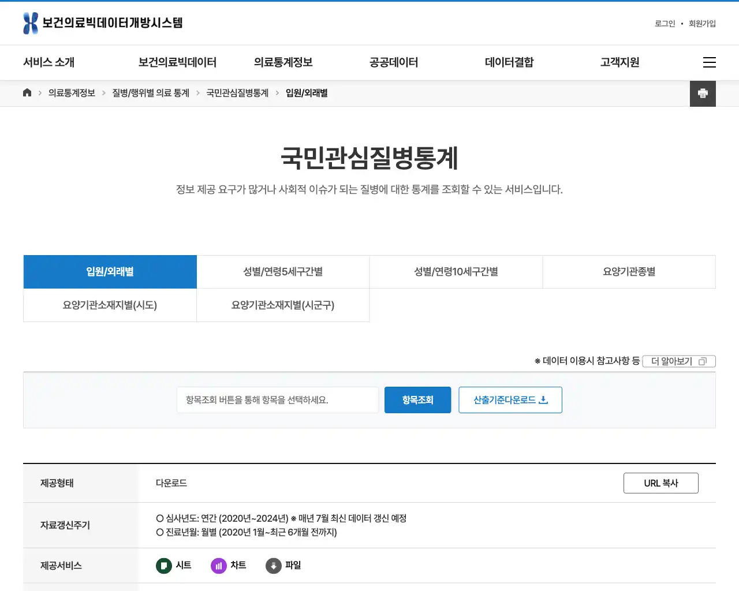Image resolution: width=739 pixels, height=591 pixels.
Task: Click the 로그인 link
Action: [665, 24]
